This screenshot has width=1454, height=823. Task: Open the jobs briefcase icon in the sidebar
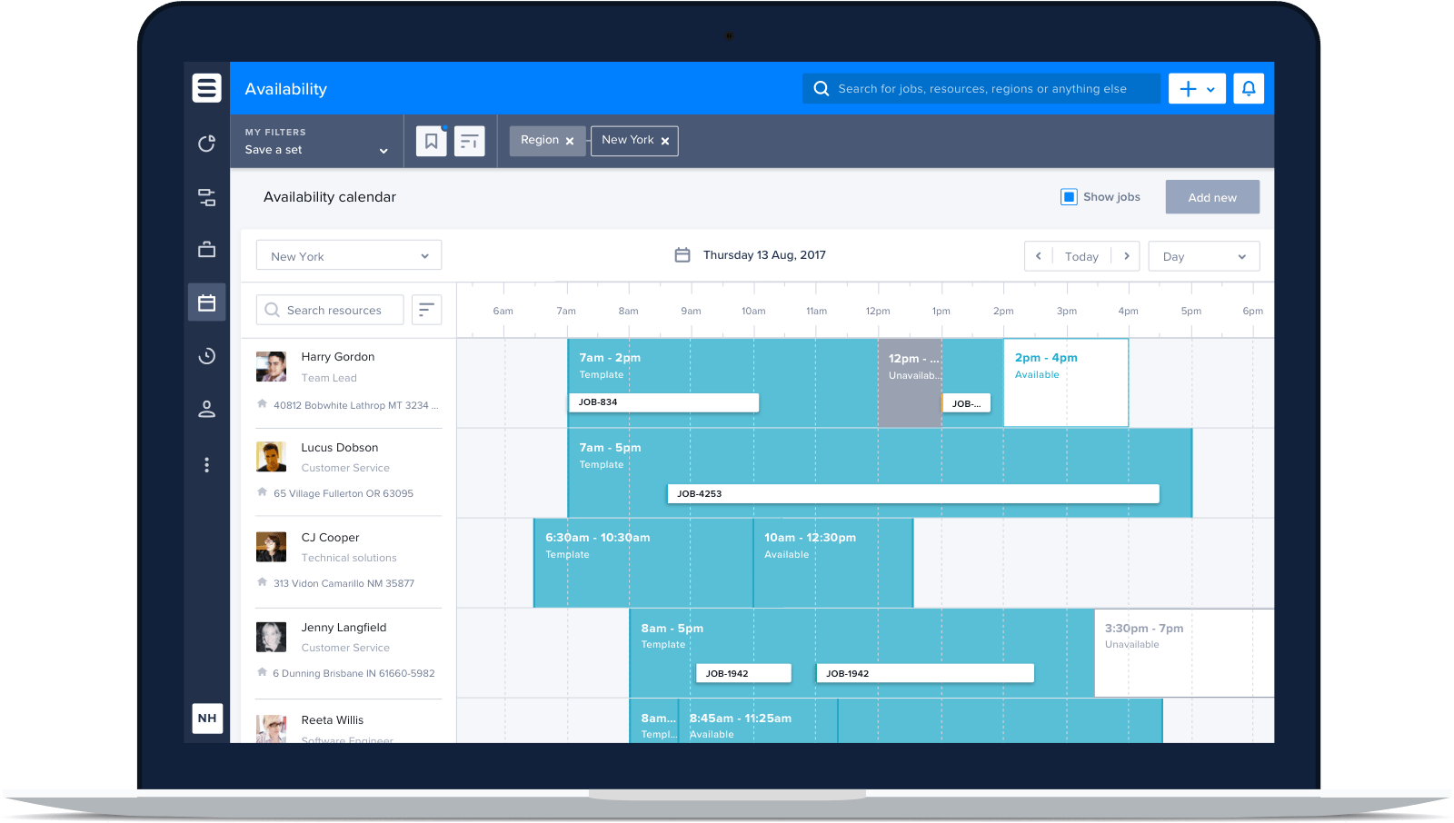click(206, 249)
